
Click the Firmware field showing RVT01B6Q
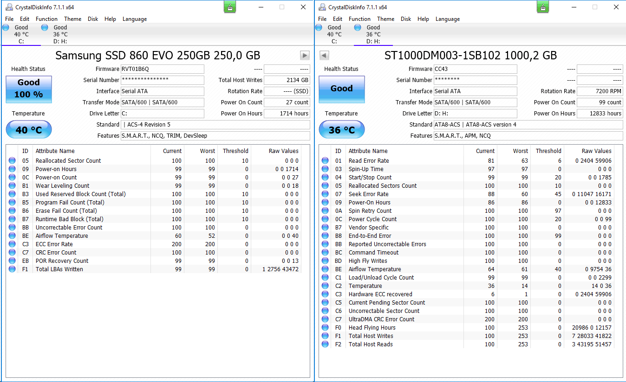tap(162, 69)
